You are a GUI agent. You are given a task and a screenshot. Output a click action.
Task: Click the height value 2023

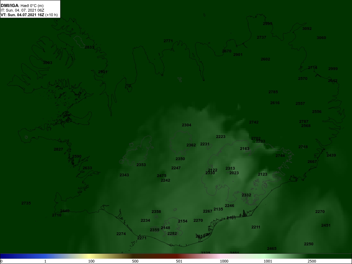coord(234,173)
